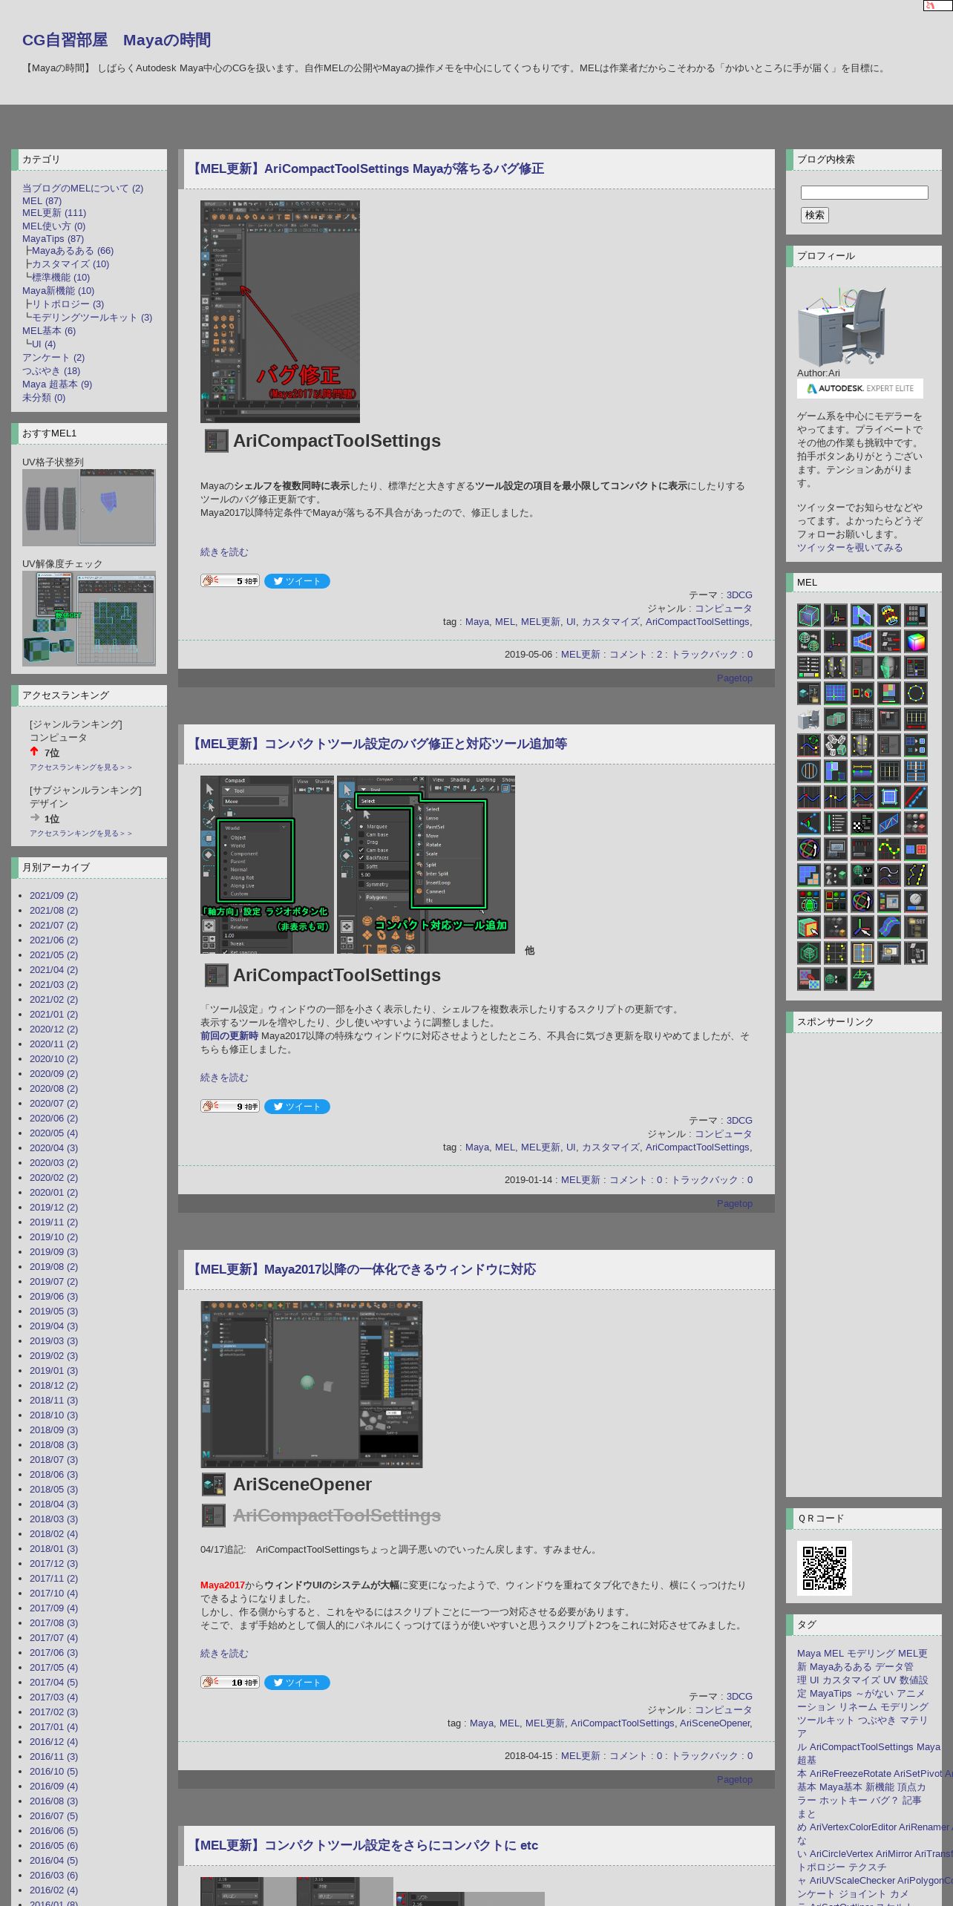The height and width of the screenshot is (1906, 953).
Task: Open the green plane projection MEL icon
Action: click(x=862, y=979)
